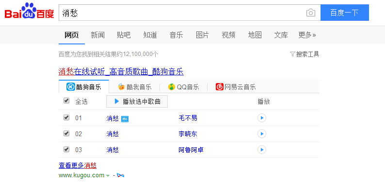Play song 01 by 毛不易
The height and width of the screenshot is (184, 385).
(x=262, y=118)
